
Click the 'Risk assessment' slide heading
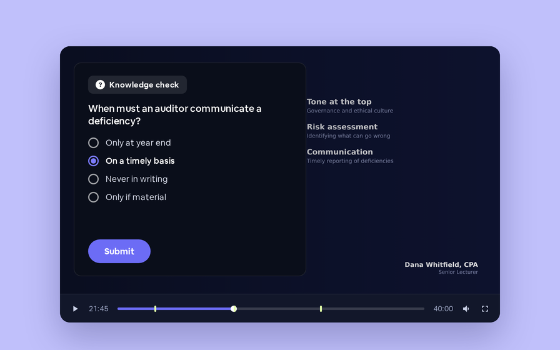[342, 127]
